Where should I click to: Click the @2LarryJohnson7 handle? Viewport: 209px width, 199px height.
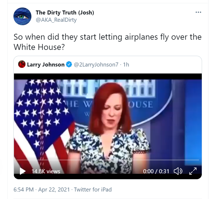point(96,65)
